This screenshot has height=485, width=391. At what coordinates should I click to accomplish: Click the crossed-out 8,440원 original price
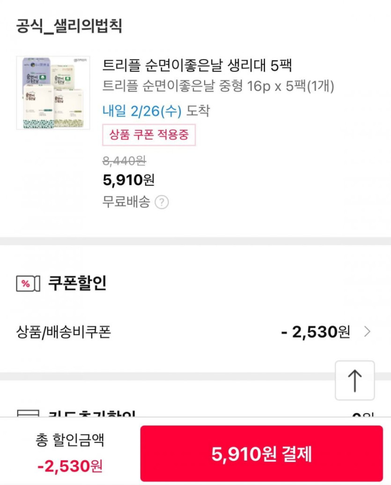click(x=124, y=161)
